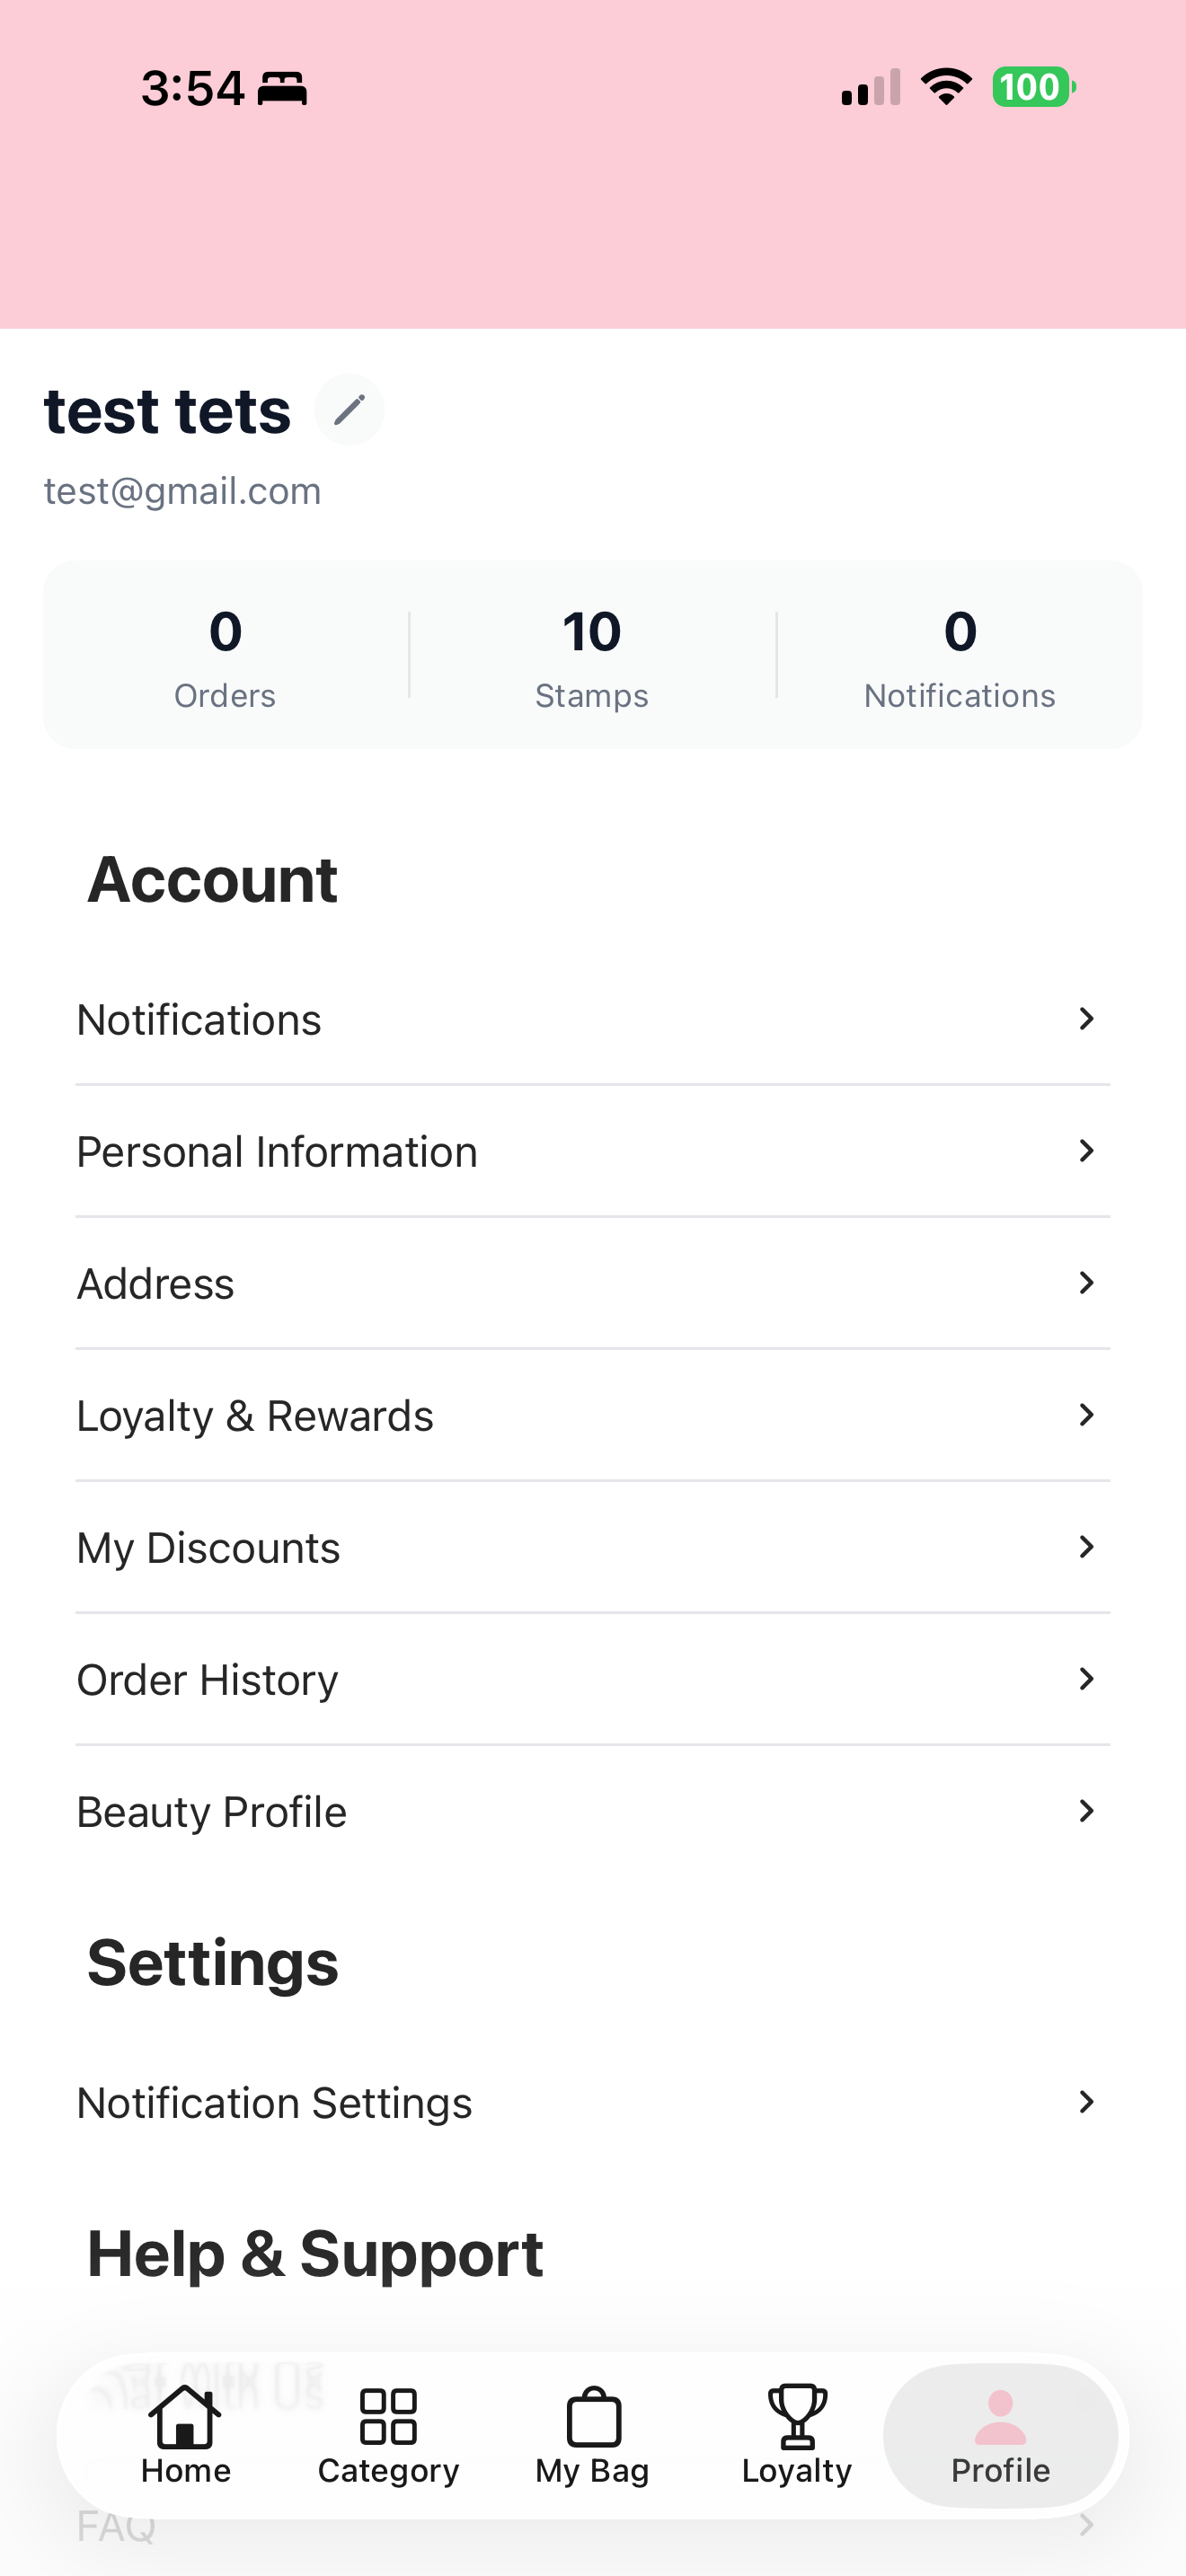Open the Home tab icon
This screenshot has height=2576, width=1186.
(x=185, y=2416)
